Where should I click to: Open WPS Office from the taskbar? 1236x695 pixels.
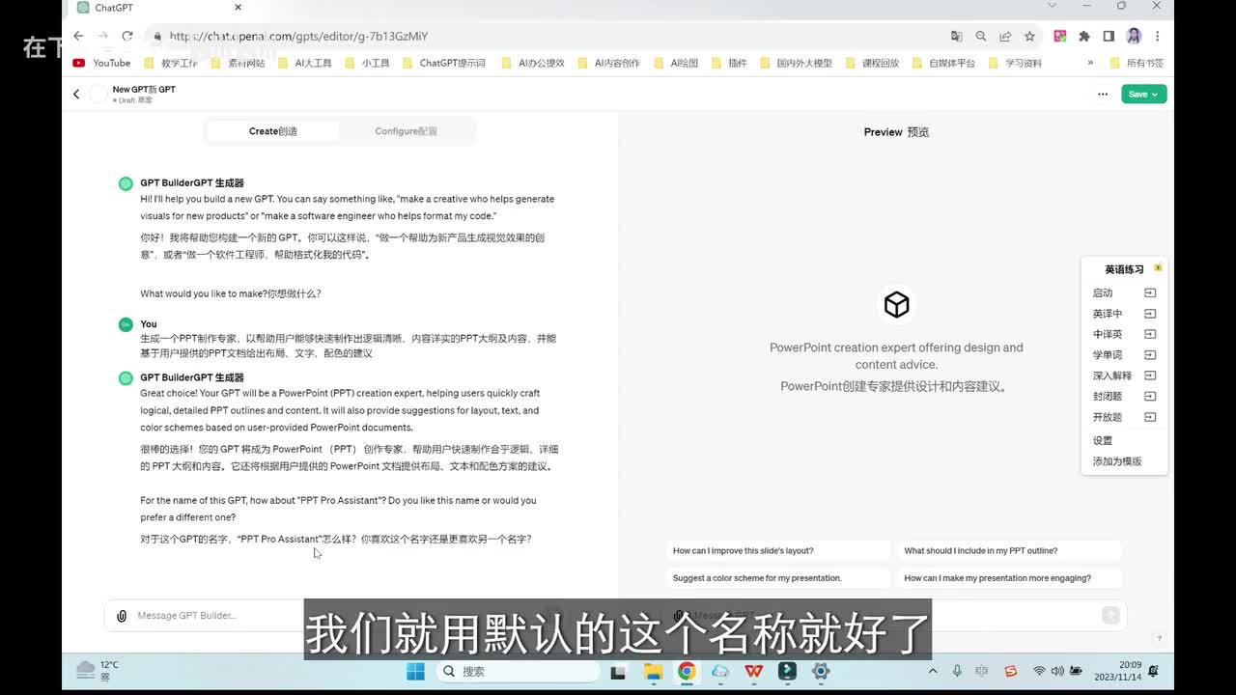[x=753, y=671]
